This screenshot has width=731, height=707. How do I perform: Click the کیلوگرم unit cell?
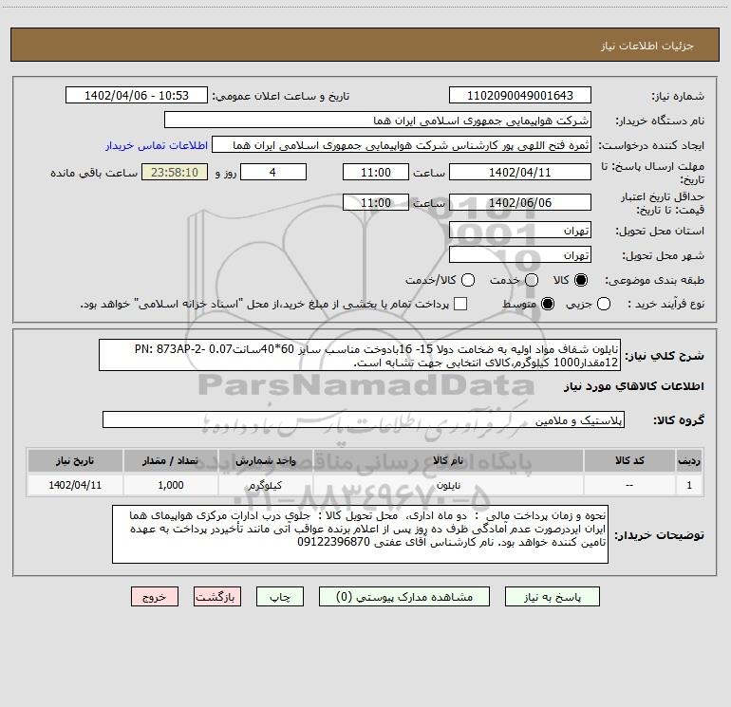(x=265, y=485)
